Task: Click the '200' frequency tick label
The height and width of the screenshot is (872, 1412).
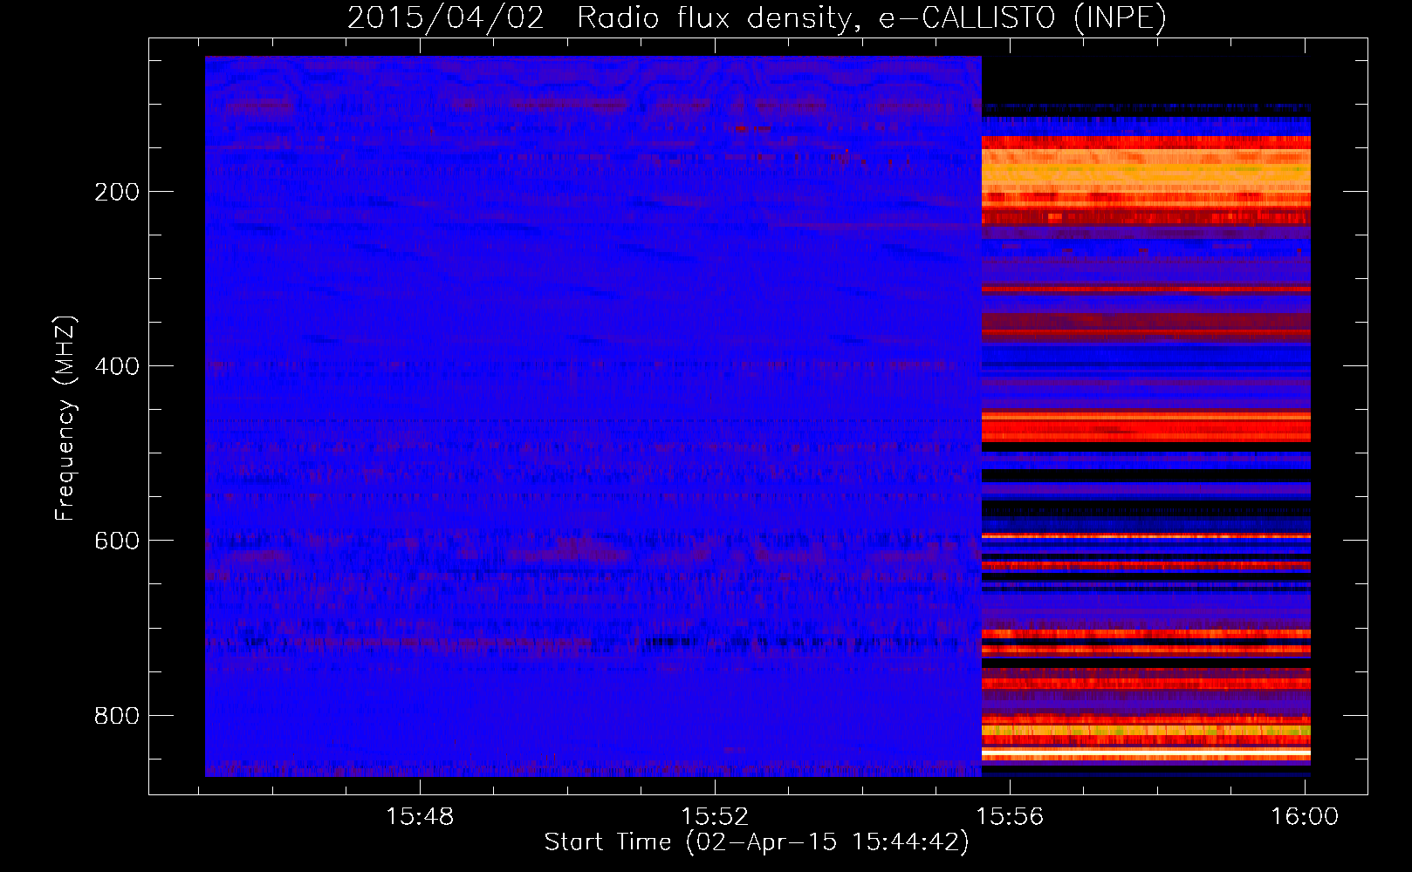Action: [x=117, y=192]
